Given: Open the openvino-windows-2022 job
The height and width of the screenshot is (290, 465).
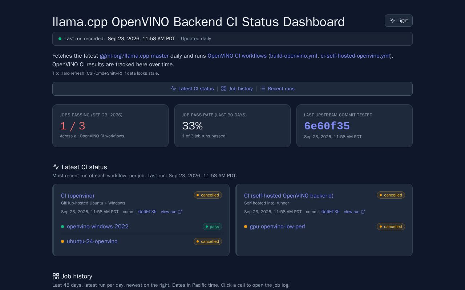Looking at the screenshot, I should (x=98, y=227).
